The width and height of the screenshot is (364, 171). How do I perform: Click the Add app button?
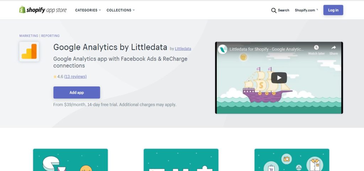pos(77,92)
